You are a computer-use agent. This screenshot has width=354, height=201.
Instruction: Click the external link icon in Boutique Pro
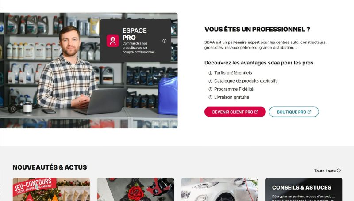(x=309, y=112)
